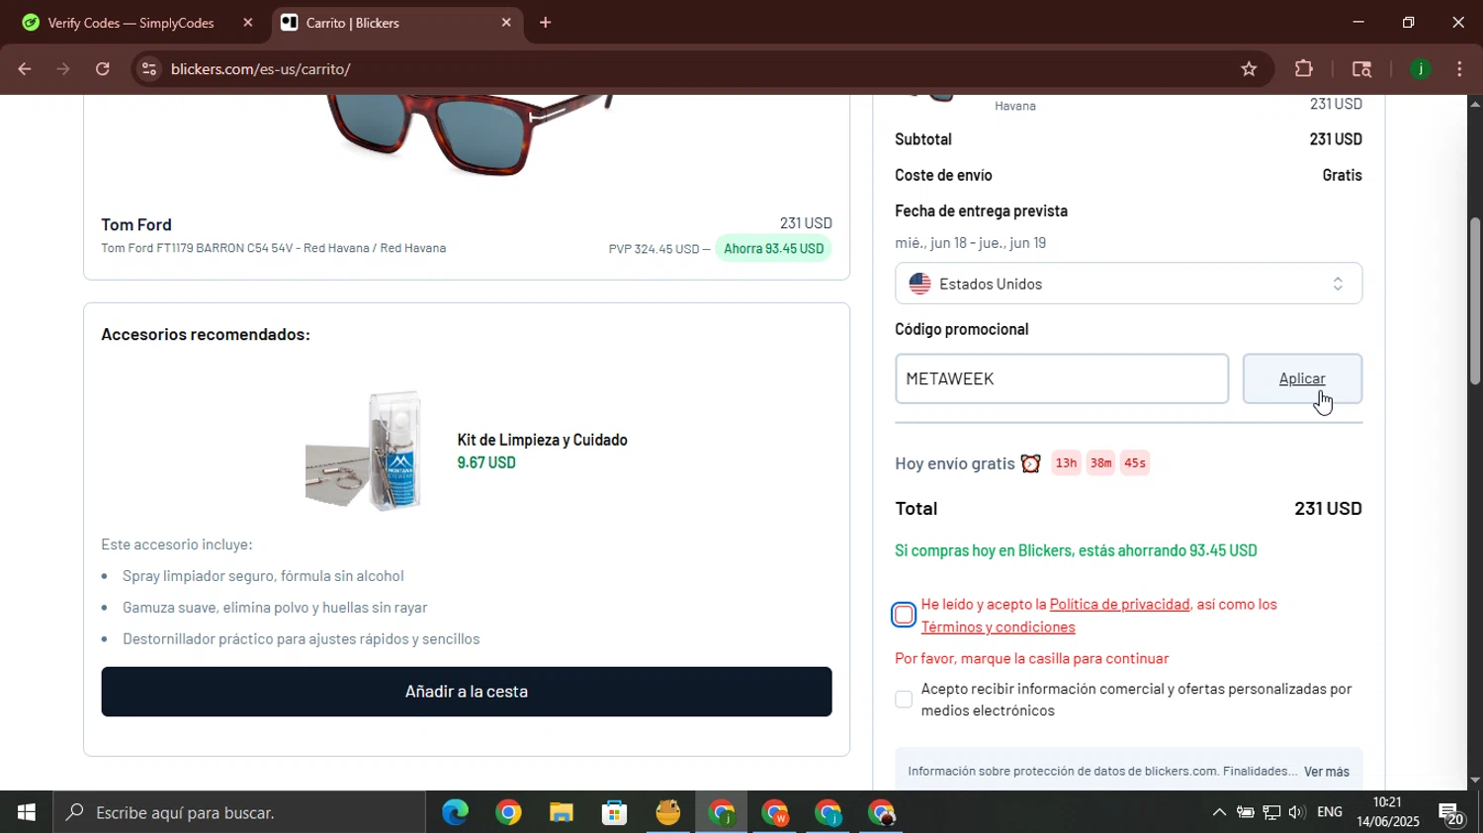
Task: Expand data protection info with Ver más
Action: point(1326,772)
